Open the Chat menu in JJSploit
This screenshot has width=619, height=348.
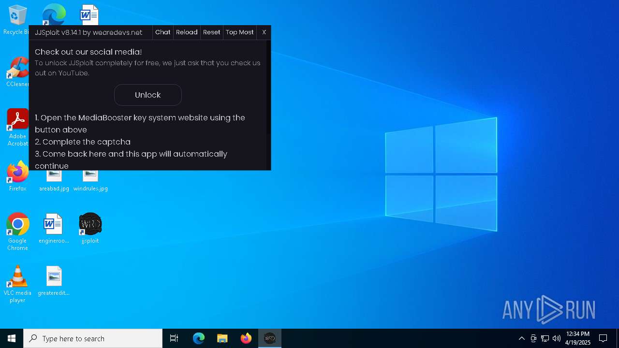[162, 32]
